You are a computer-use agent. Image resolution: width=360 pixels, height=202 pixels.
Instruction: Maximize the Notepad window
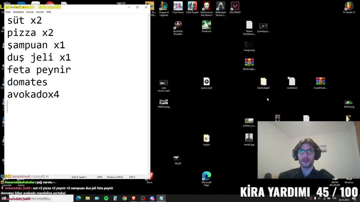pos(137,7)
